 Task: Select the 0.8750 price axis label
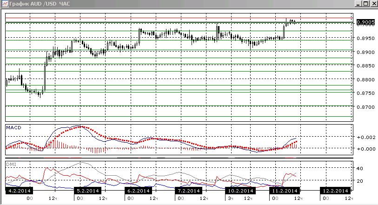point(366,93)
